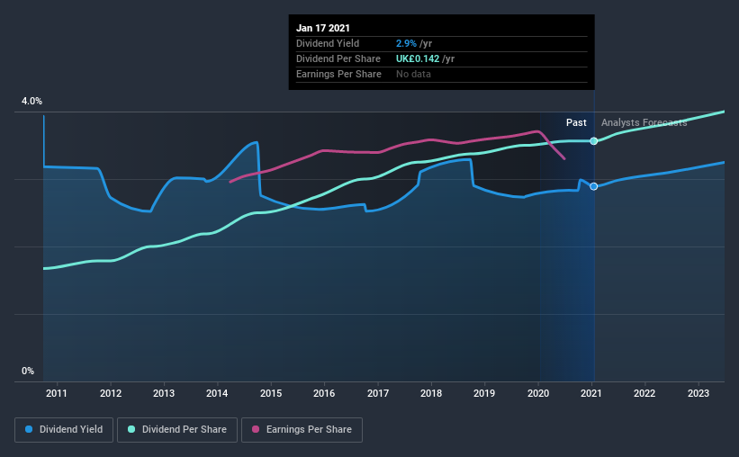Viewport: 739px width, 457px height.
Task: Click the 'Jan 17 2021' tooltip date
Action: coord(323,28)
